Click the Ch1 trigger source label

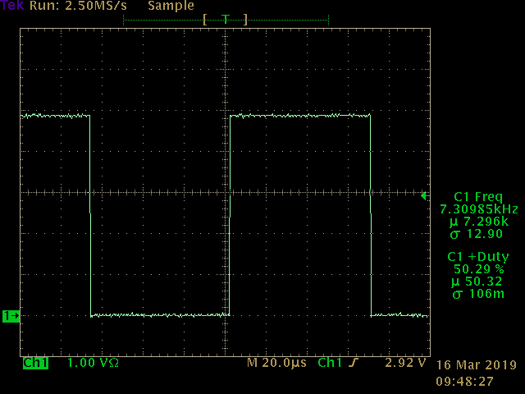tap(330, 363)
